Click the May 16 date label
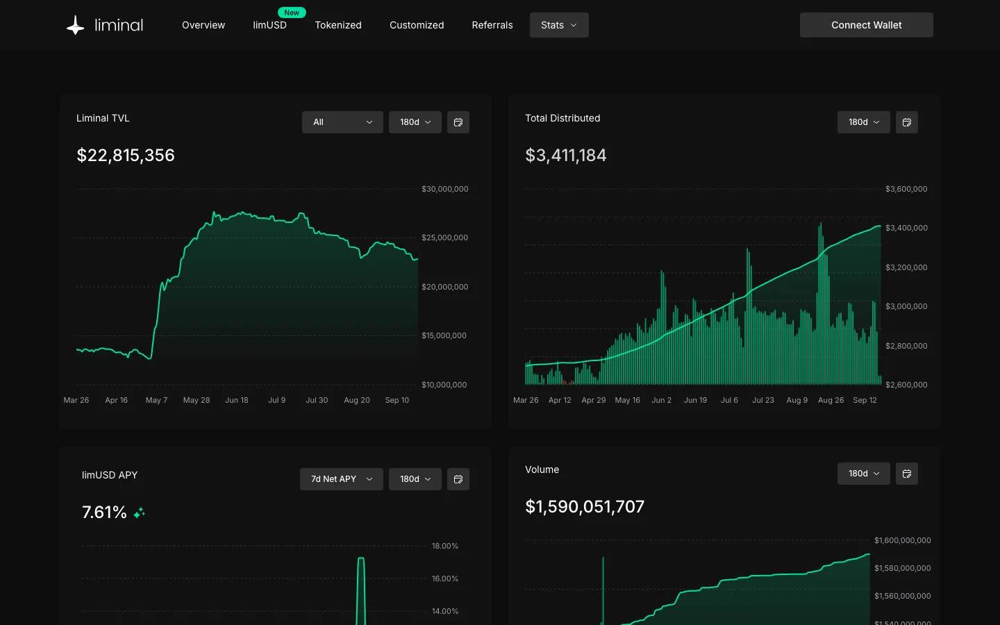Image resolution: width=1000 pixels, height=625 pixels. (x=628, y=400)
